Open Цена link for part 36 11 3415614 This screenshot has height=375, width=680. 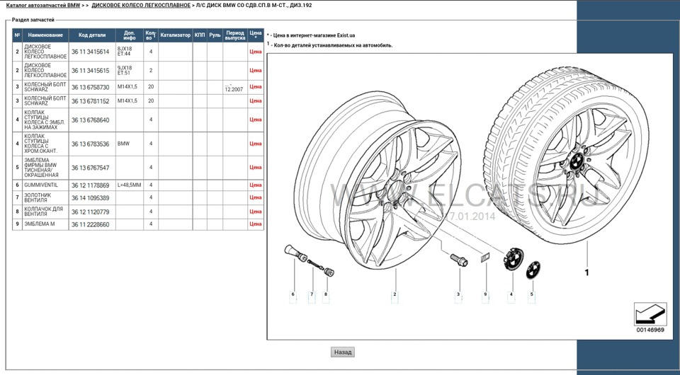(x=256, y=52)
